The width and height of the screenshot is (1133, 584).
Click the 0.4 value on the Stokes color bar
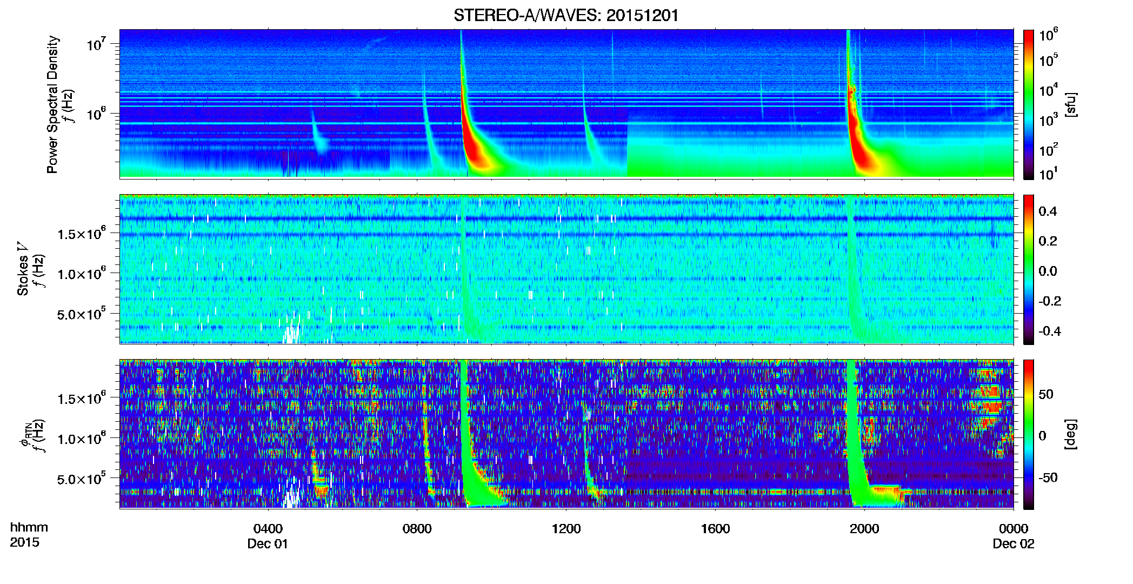[x=1048, y=211]
